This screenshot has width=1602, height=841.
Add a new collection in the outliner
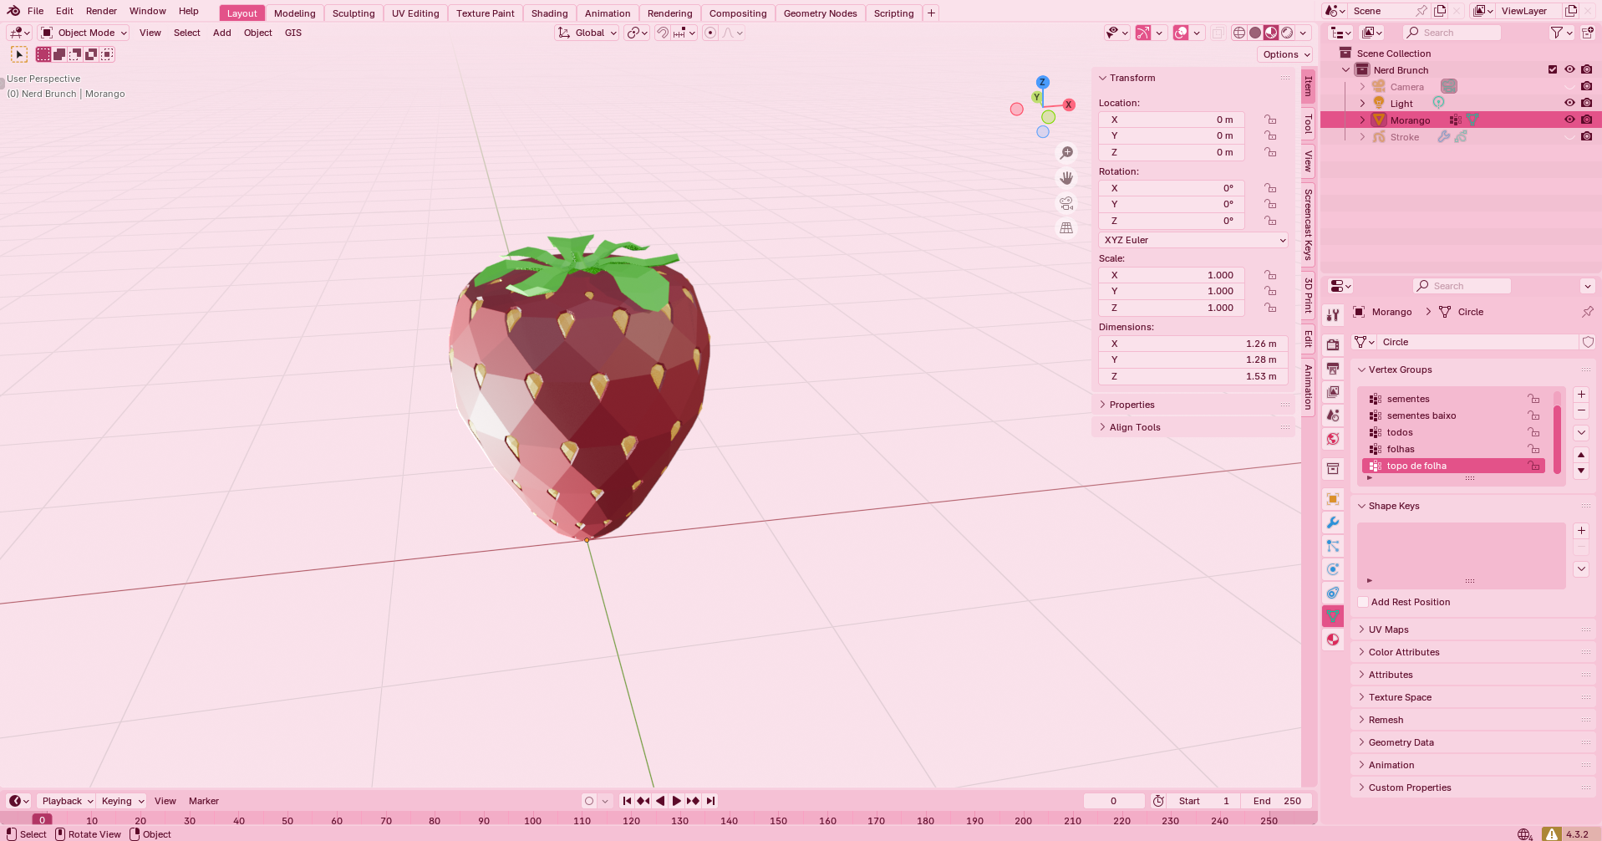click(1588, 33)
